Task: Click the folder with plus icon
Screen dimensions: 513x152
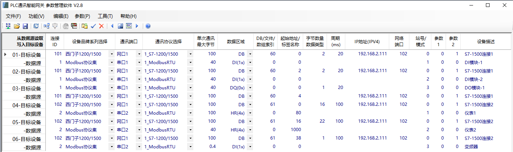Action: coord(85,26)
